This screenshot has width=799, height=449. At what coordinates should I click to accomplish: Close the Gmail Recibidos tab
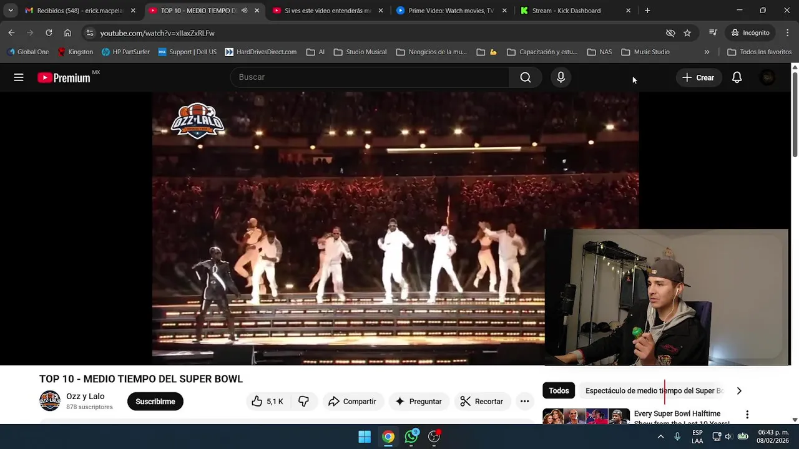(133, 11)
